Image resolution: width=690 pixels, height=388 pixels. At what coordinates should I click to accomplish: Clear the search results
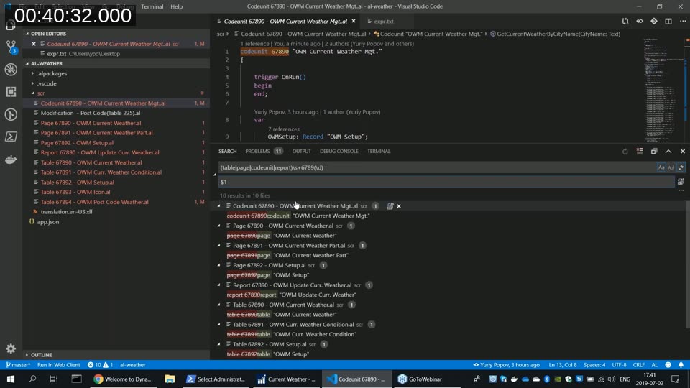[x=640, y=152]
